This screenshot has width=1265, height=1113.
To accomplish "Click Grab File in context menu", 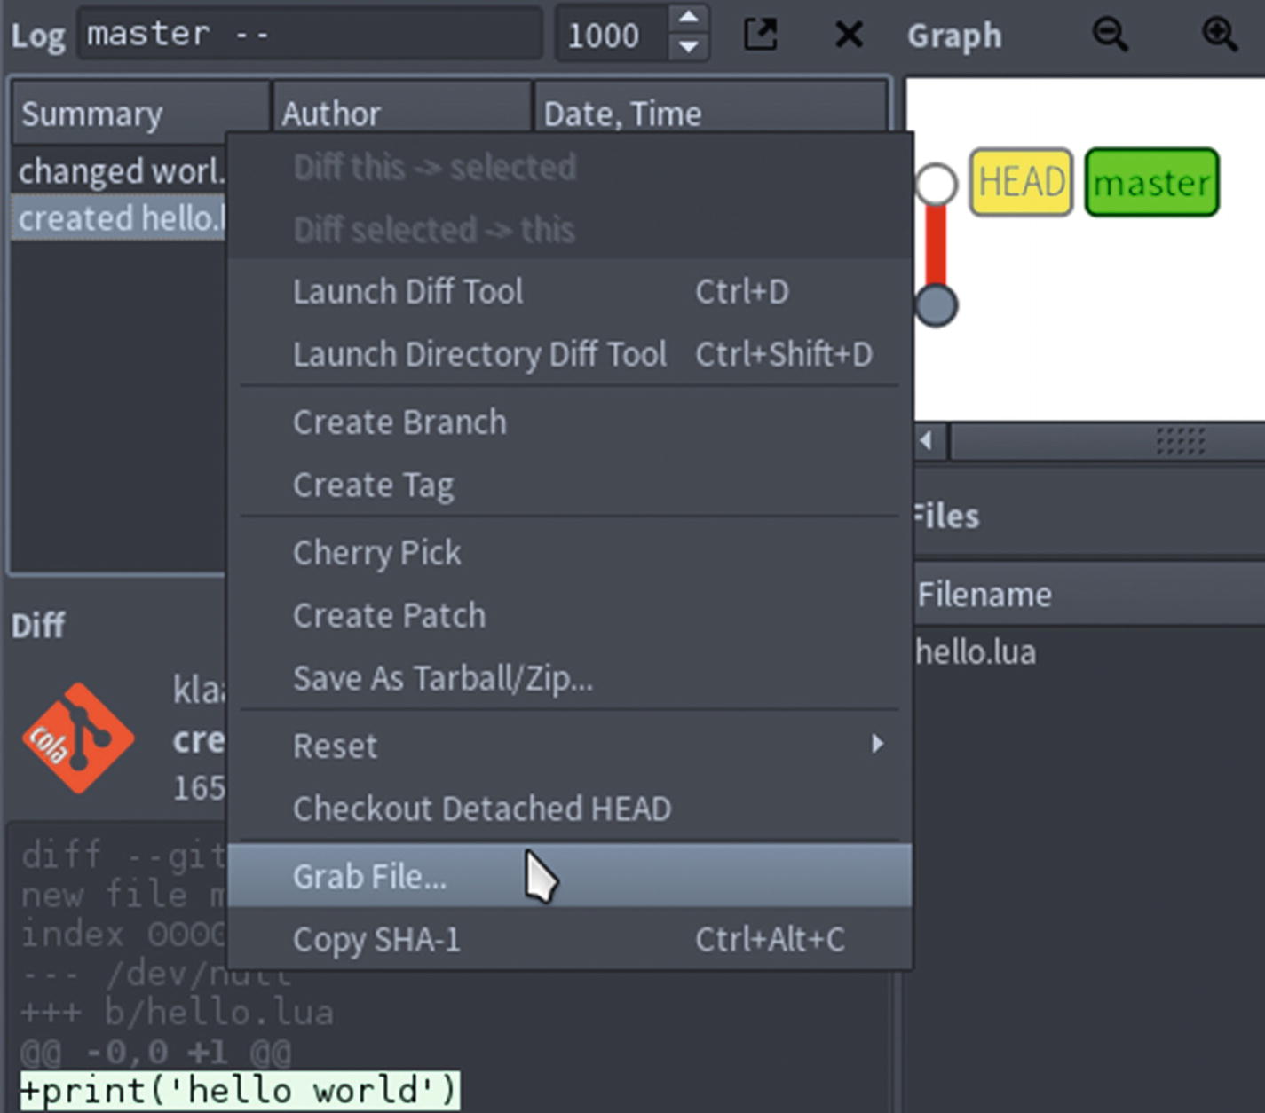I will coord(570,876).
